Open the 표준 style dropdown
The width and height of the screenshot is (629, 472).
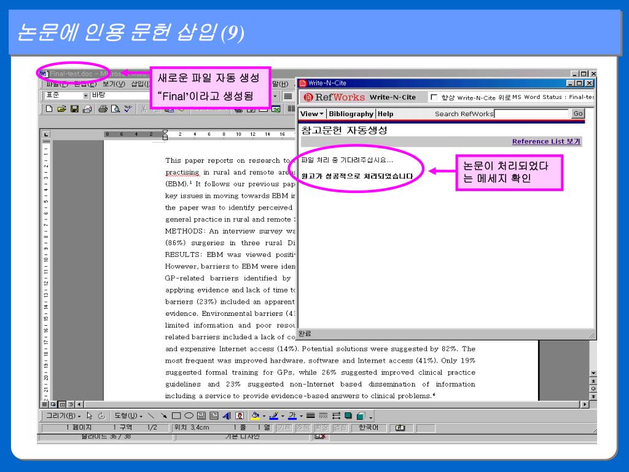point(86,95)
